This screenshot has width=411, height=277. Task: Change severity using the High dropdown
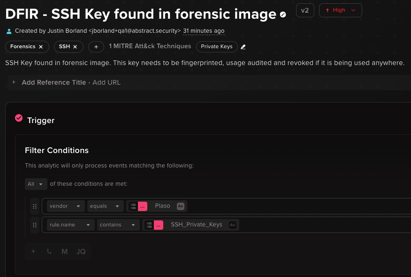[340, 10]
